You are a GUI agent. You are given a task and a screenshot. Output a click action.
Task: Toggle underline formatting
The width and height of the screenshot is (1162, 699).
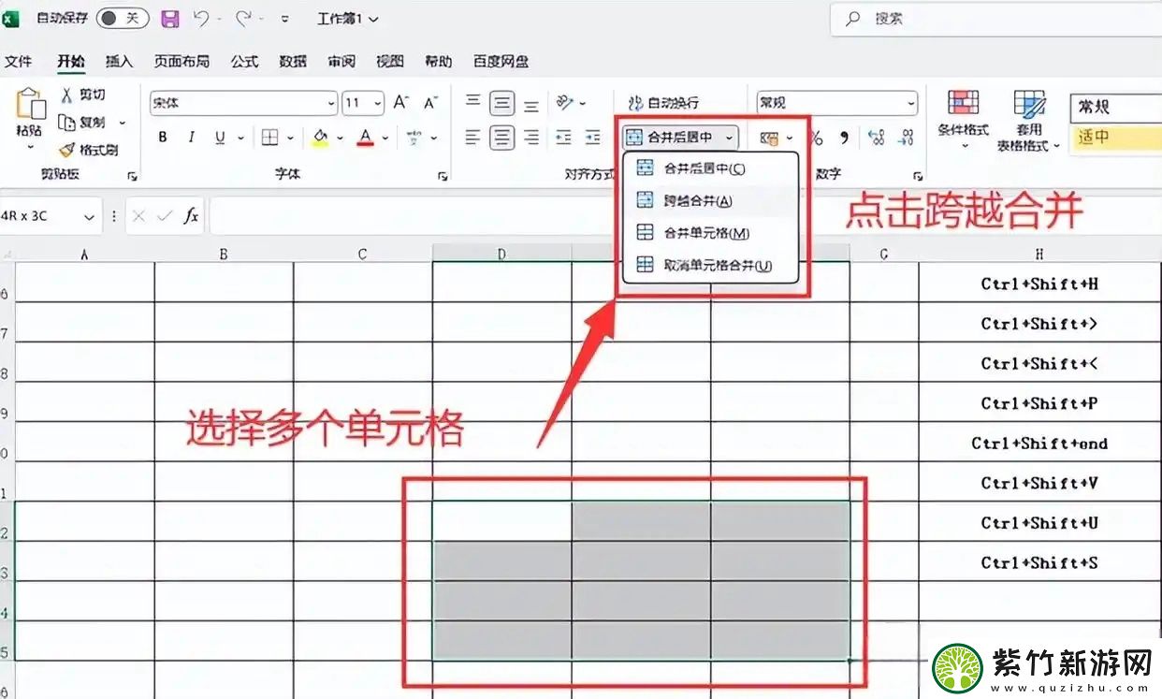pyautogui.click(x=220, y=138)
